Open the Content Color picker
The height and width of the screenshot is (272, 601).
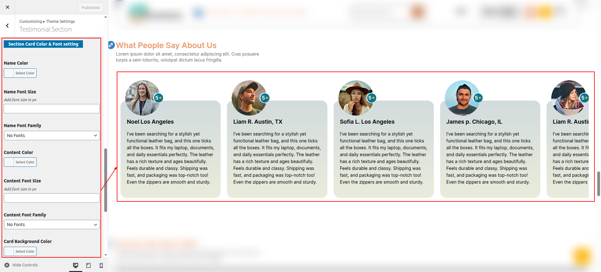point(20,162)
